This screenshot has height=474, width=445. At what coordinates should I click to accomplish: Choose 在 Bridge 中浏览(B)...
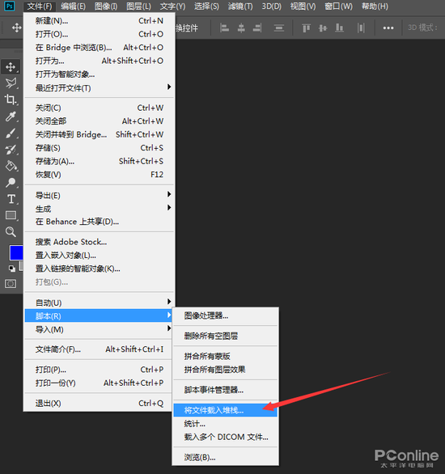[x=100, y=47]
